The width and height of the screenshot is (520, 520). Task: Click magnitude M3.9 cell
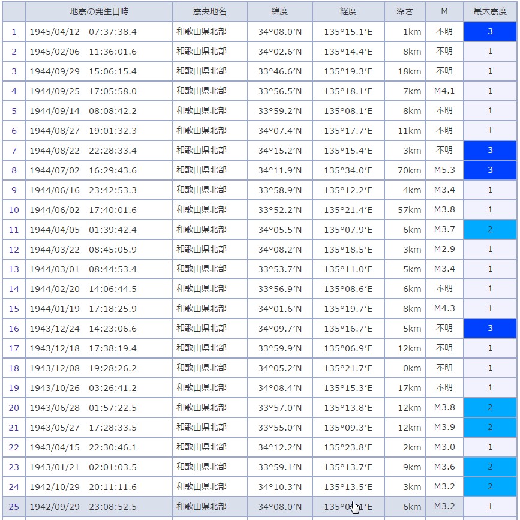[x=444, y=428]
